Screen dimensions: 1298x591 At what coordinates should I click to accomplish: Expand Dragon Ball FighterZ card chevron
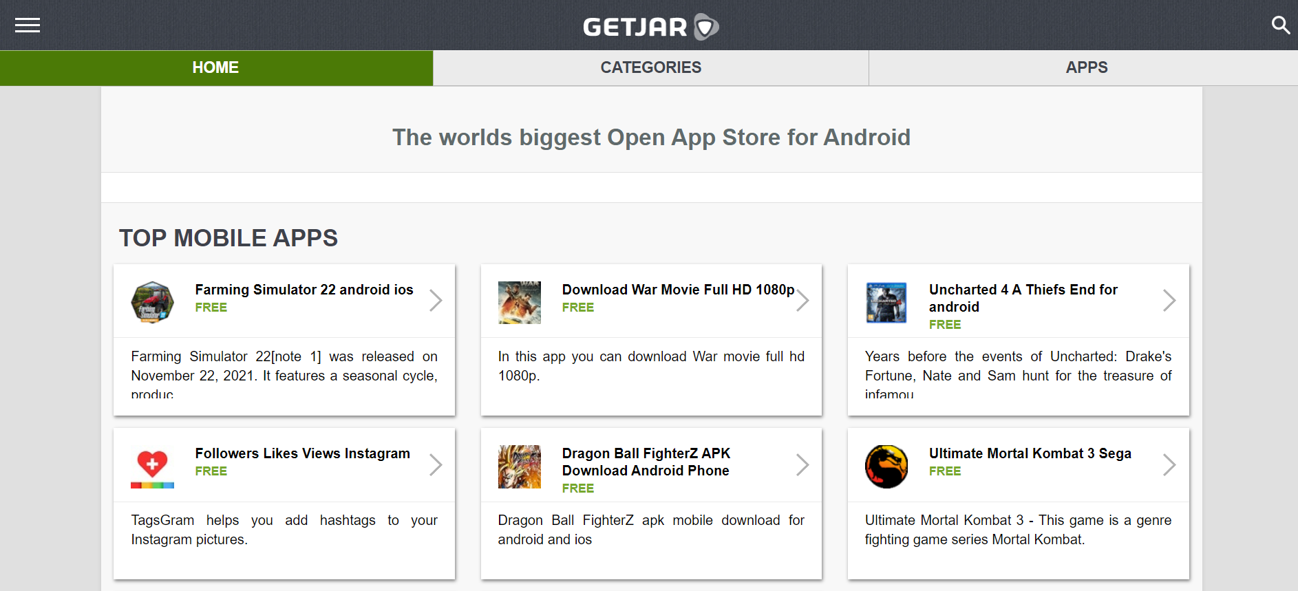pos(802,464)
